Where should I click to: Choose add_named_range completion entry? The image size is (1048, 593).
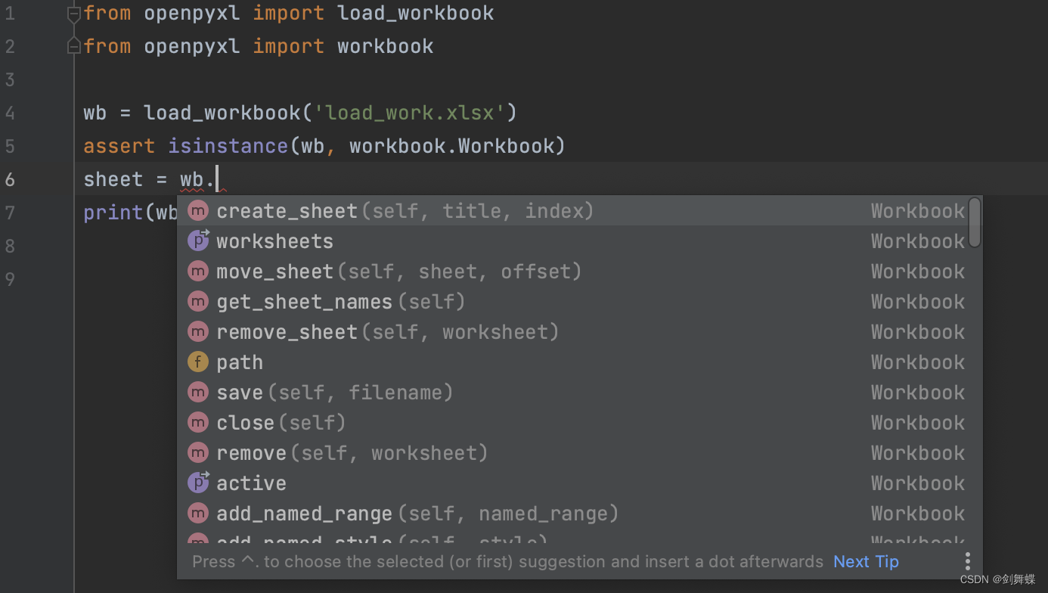[572, 514]
